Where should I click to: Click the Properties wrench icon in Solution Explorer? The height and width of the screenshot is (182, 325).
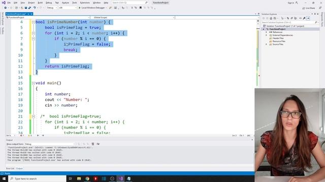304,18
